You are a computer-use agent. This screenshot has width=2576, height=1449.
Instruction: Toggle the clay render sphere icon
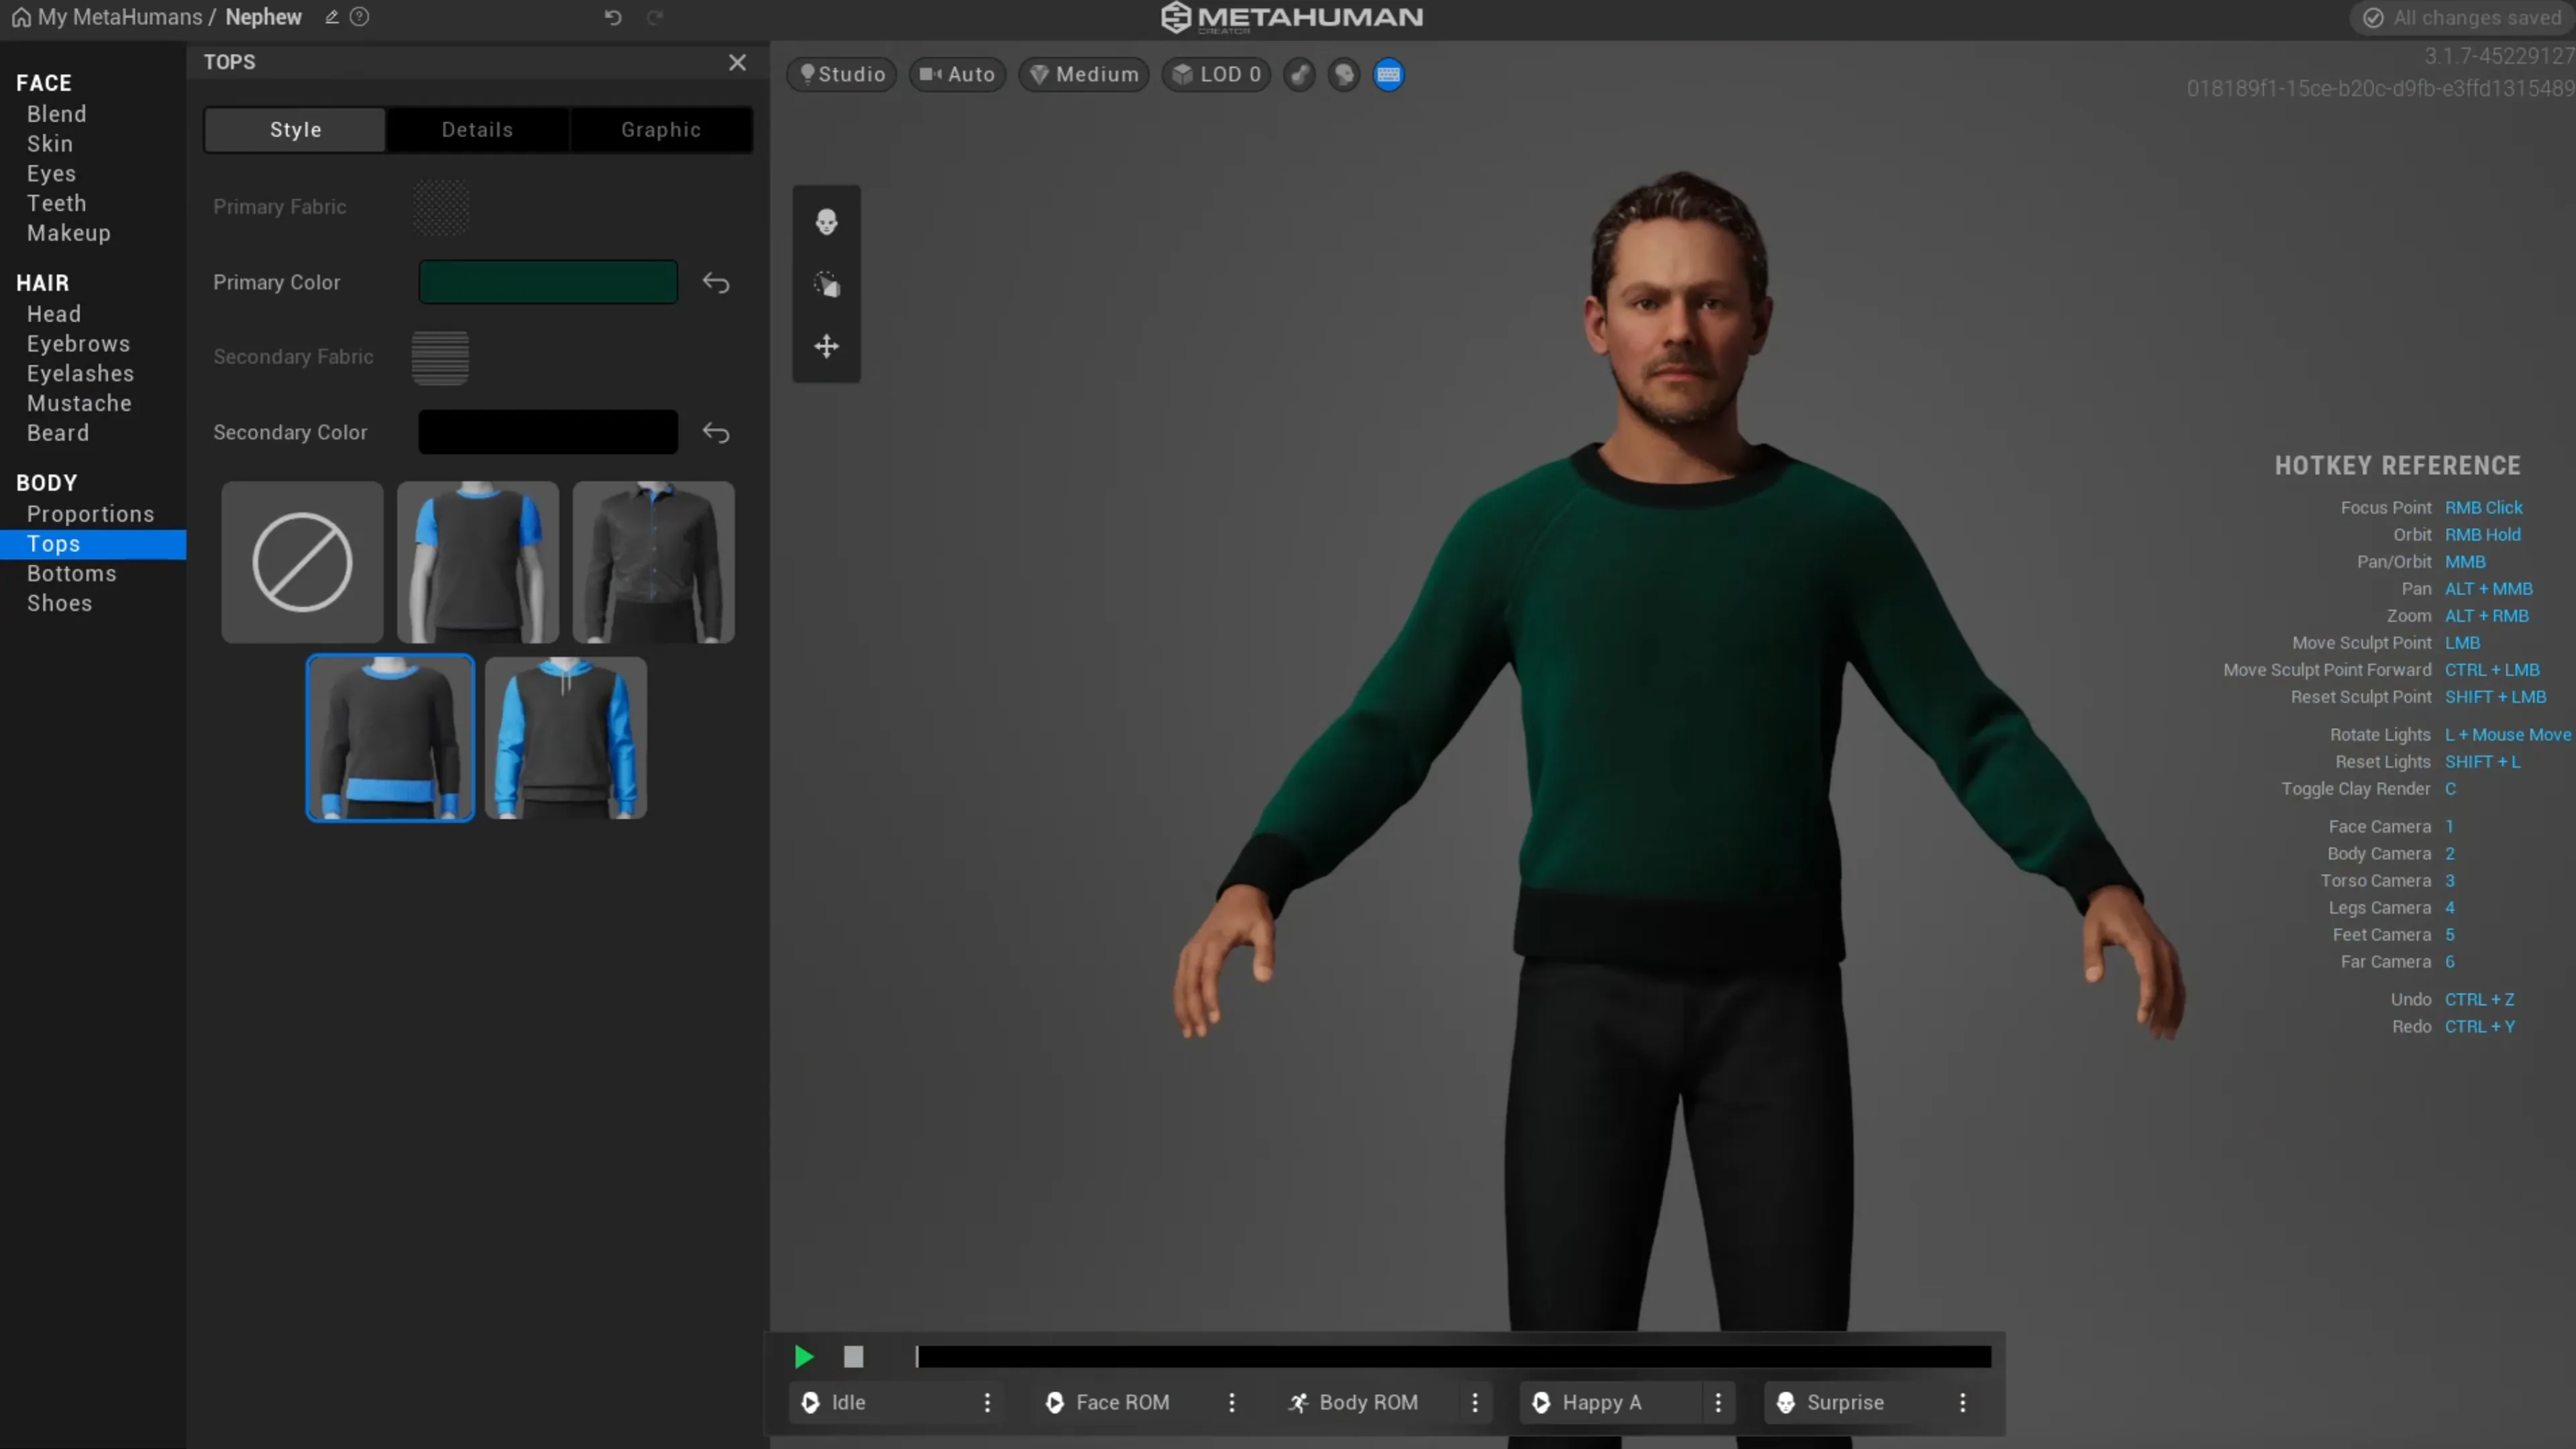(1344, 75)
